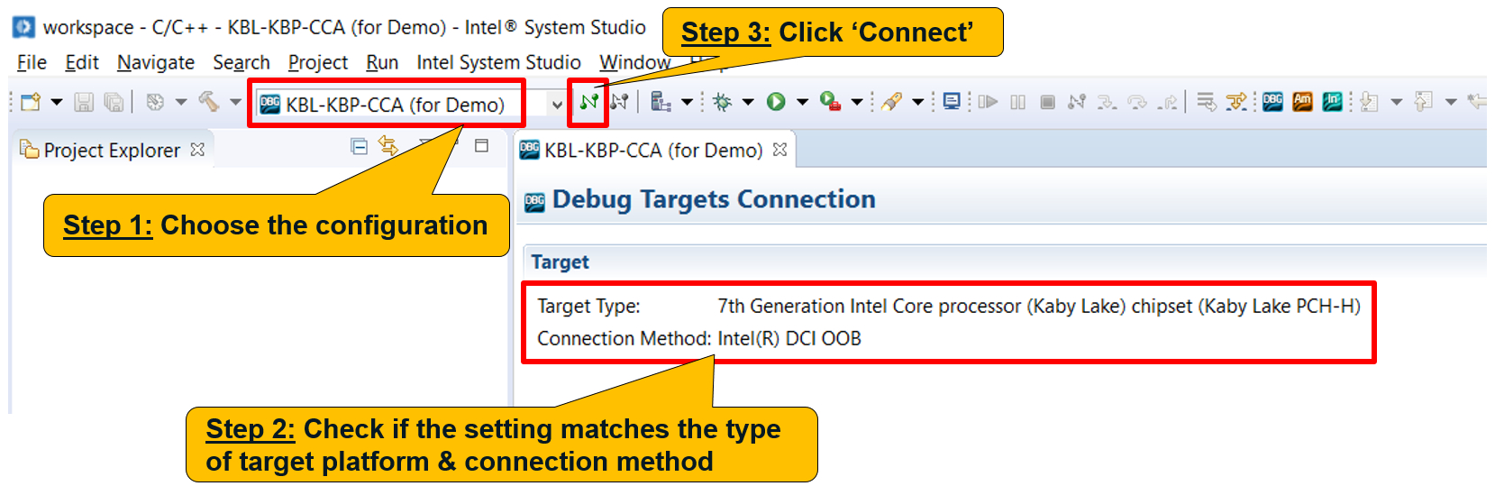Image resolution: width=1495 pixels, height=486 pixels.
Task: Open the File menu
Action: tap(32, 62)
